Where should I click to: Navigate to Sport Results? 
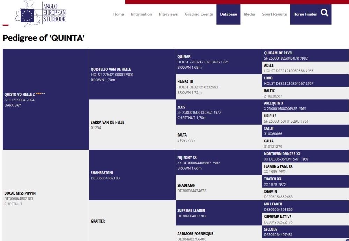pos(274,14)
